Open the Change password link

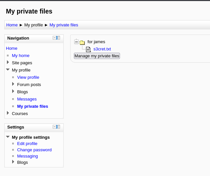pyautogui.click(x=34, y=150)
